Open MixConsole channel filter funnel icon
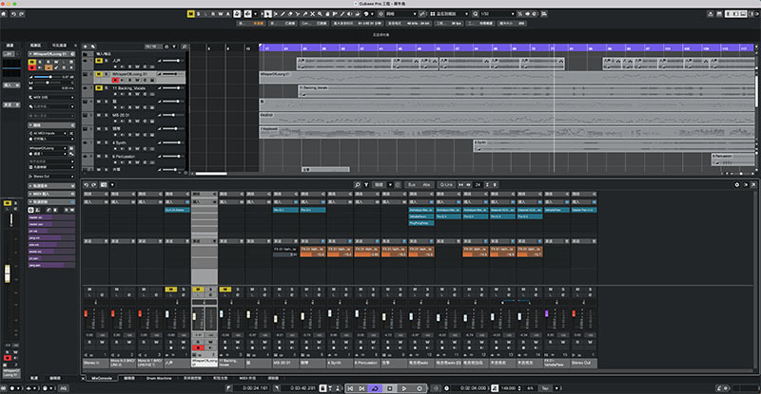The width and height of the screenshot is (761, 394). [366, 184]
